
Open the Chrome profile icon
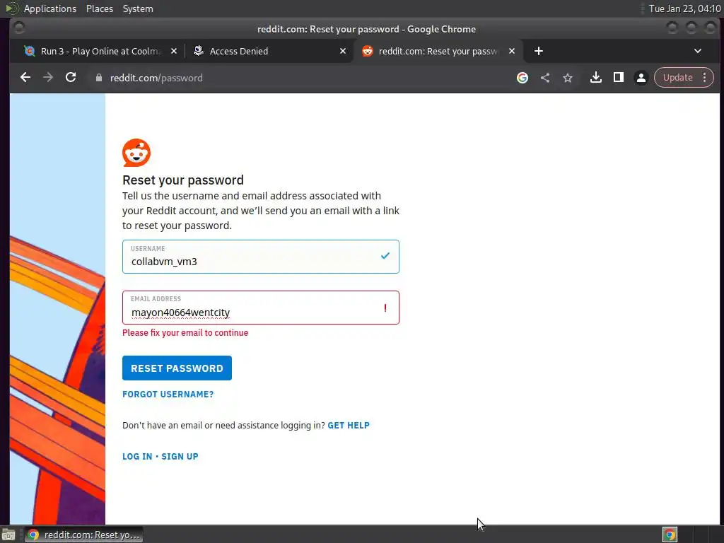(x=641, y=78)
